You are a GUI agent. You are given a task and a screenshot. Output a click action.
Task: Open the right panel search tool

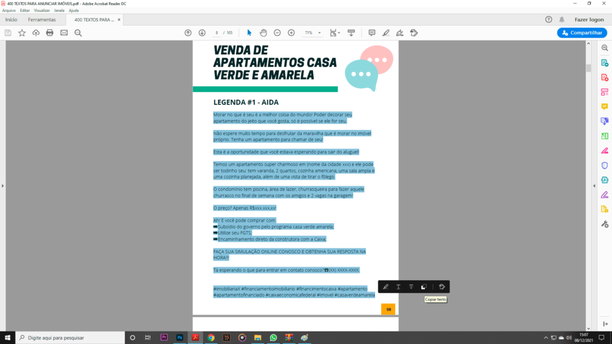click(605, 48)
